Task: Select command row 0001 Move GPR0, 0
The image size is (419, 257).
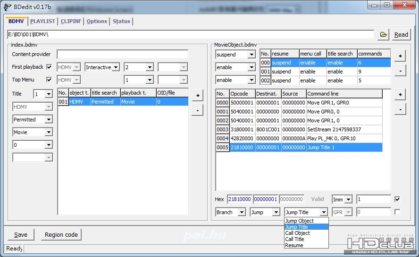Action: [x=299, y=112]
